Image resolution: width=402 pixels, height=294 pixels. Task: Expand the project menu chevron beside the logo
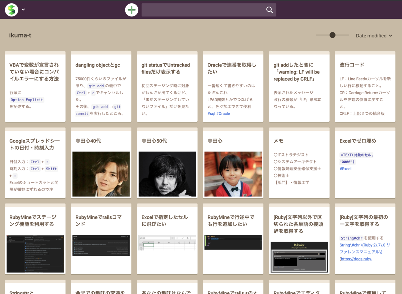point(23,10)
